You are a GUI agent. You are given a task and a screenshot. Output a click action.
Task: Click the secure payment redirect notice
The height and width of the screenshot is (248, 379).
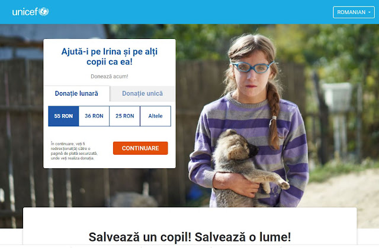74,151
